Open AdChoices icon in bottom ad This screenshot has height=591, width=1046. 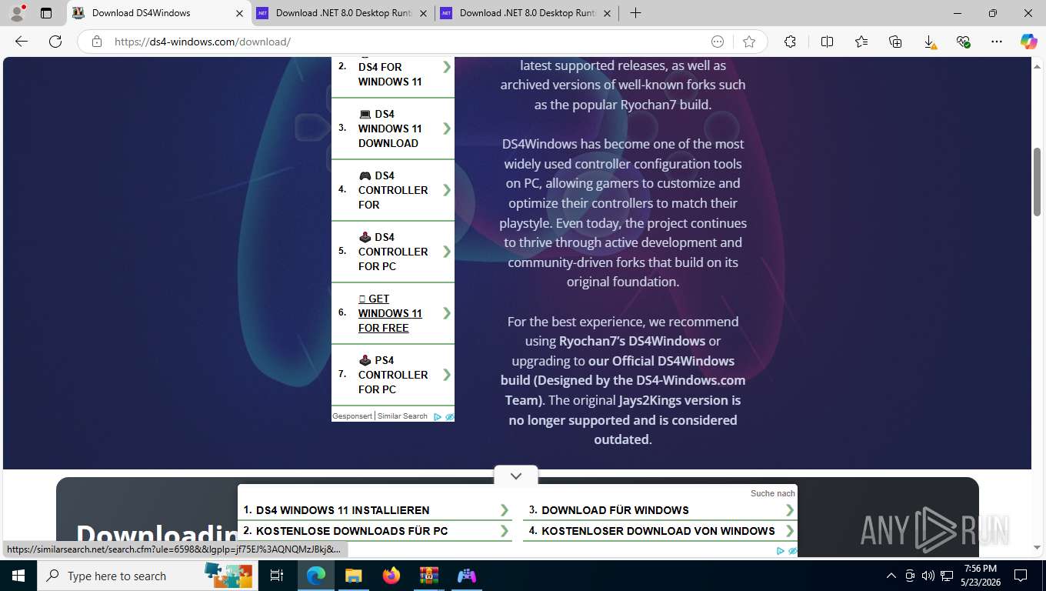coord(781,551)
